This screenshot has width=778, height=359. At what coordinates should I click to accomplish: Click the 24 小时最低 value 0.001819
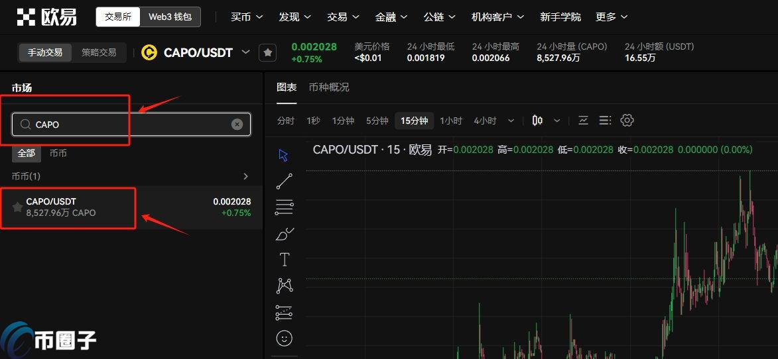pos(426,58)
